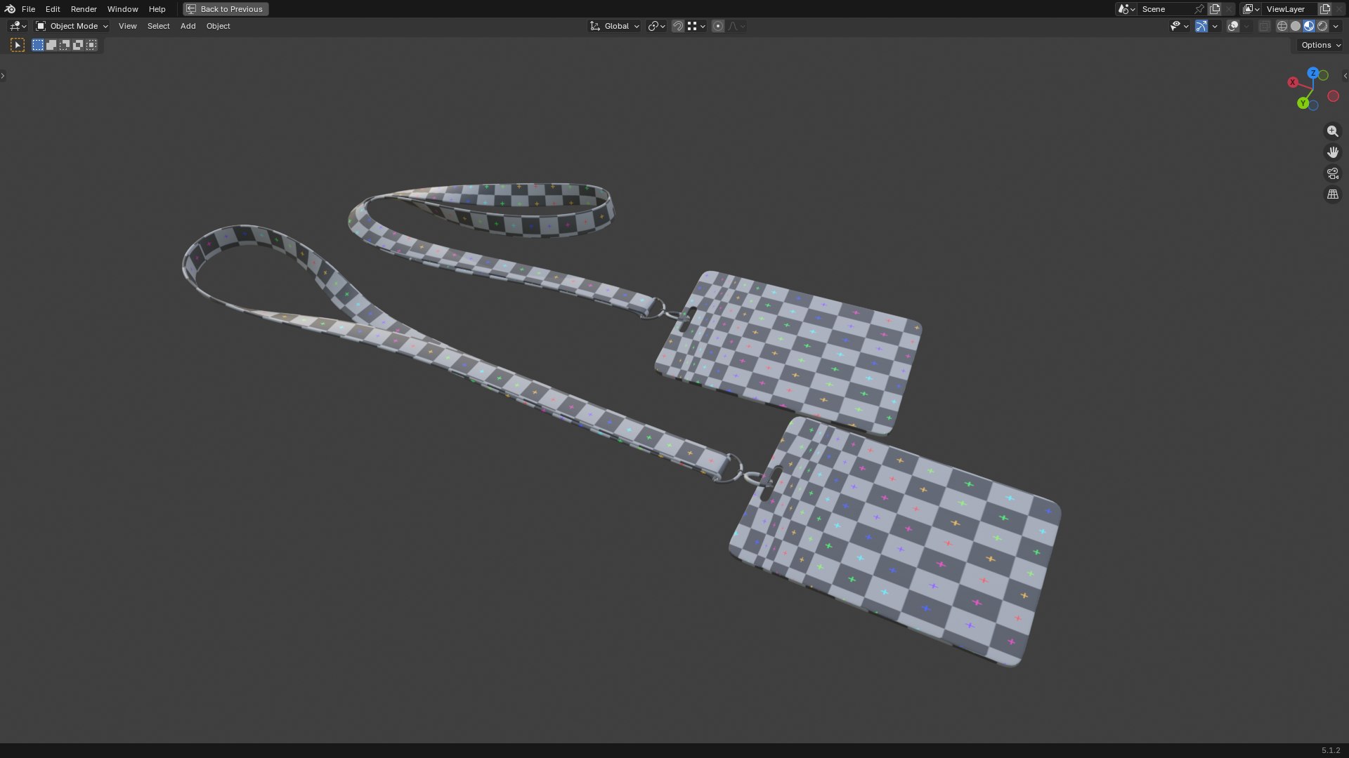Switch to rendered shading
The image size is (1349, 758).
click(1322, 26)
